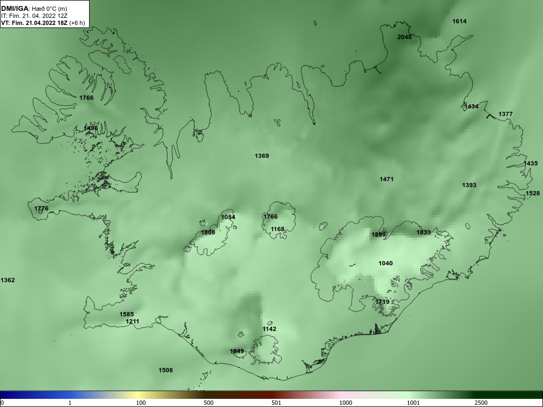Click the 1719 value label
This screenshot has width=543, height=407.
[382, 302]
